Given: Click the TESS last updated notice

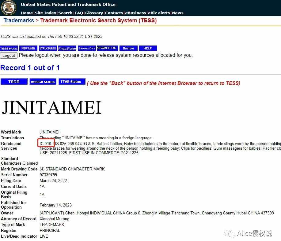Looking at the screenshot, I should coord(51,36).
